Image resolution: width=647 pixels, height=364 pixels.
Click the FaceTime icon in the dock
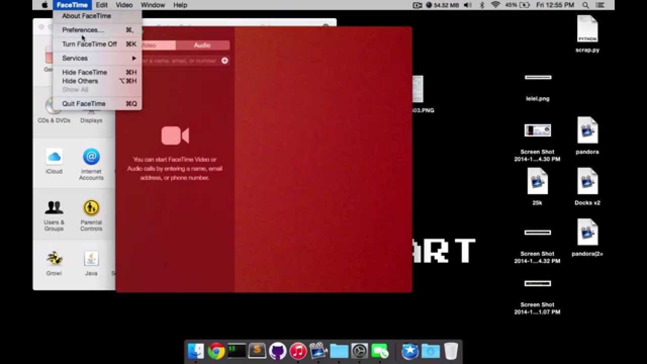coord(380,351)
